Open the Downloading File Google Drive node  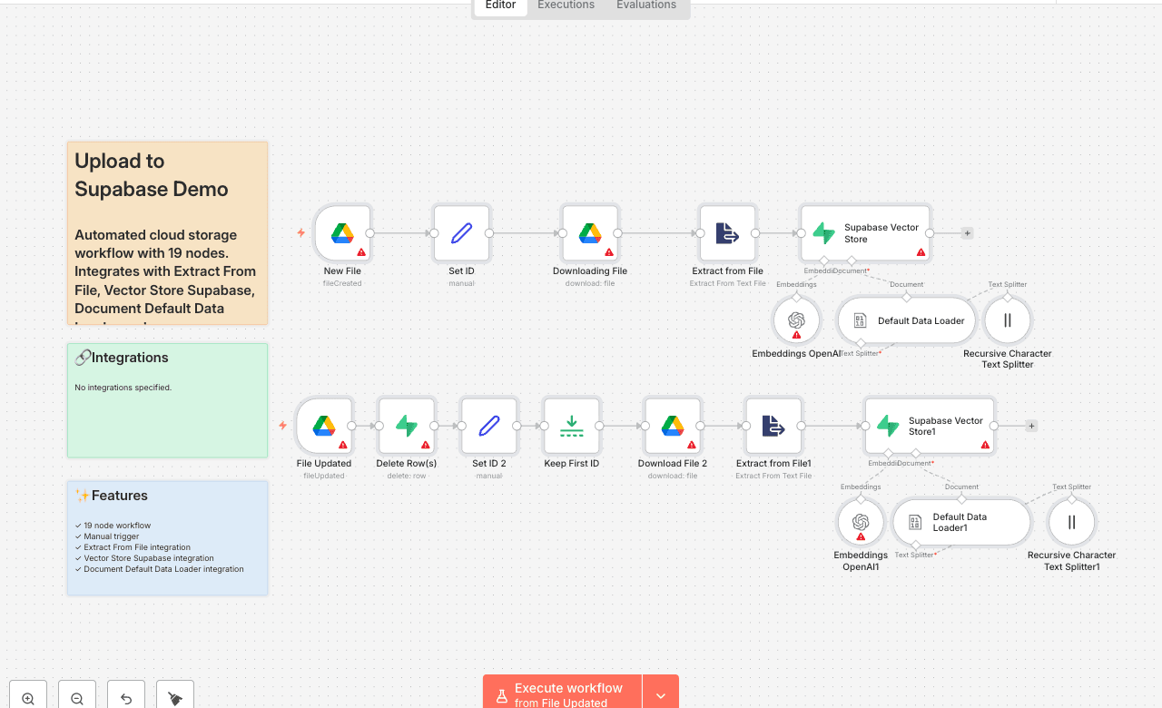(x=590, y=233)
